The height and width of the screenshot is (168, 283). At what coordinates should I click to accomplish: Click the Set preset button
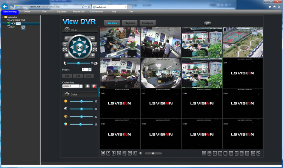78,76
